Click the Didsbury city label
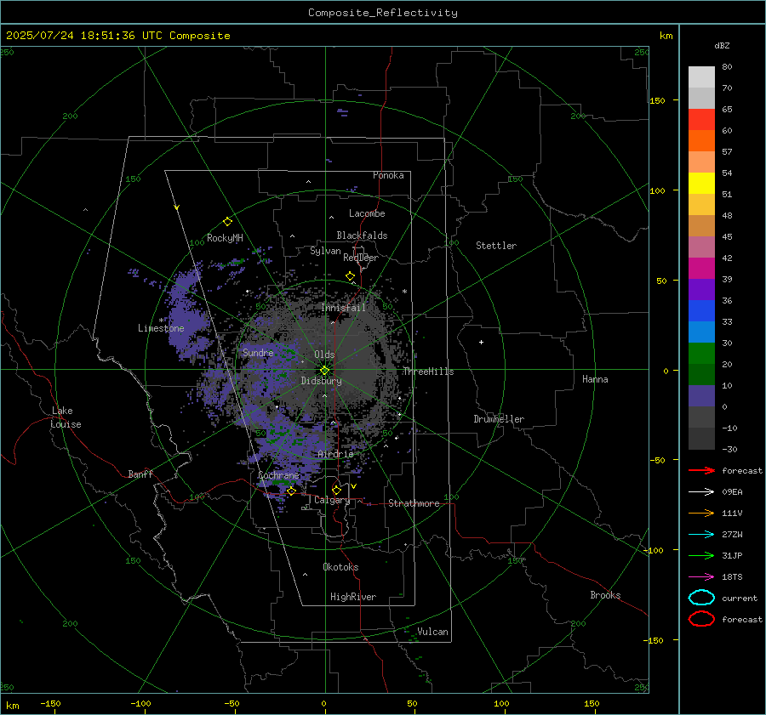Image resolution: width=766 pixels, height=715 pixels. (x=321, y=381)
